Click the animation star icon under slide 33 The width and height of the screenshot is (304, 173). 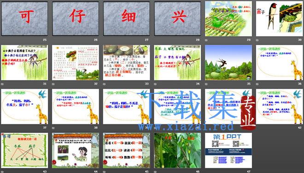tap(104, 84)
